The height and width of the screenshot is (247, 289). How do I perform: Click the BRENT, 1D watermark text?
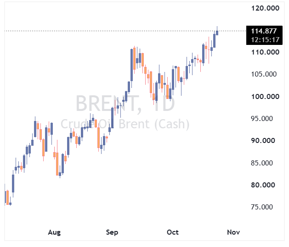click(x=125, y=103)
